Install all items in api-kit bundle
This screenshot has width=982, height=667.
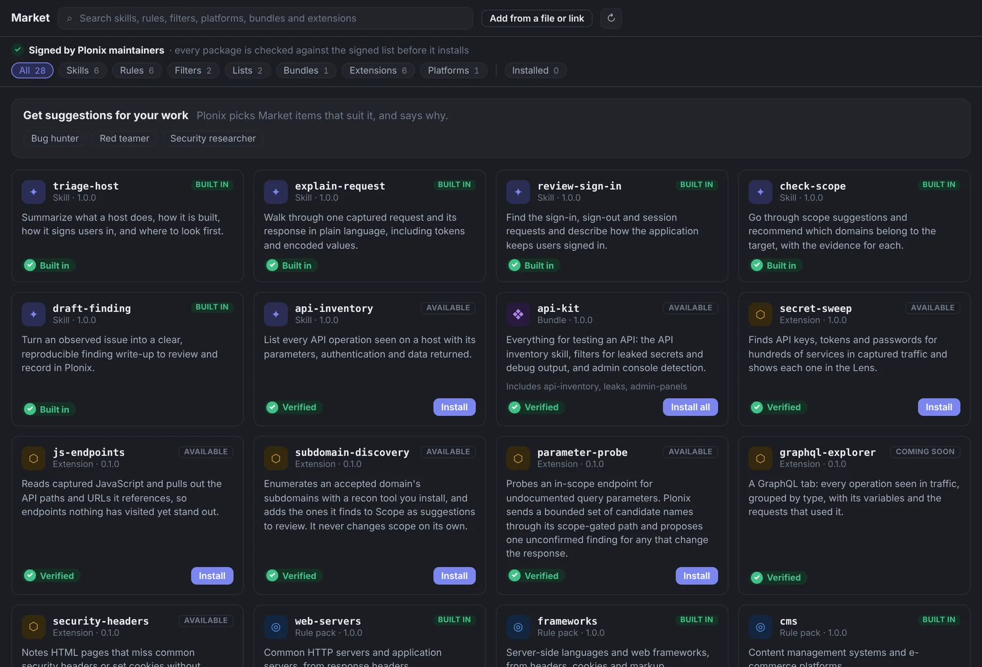[x=690, y=407]
